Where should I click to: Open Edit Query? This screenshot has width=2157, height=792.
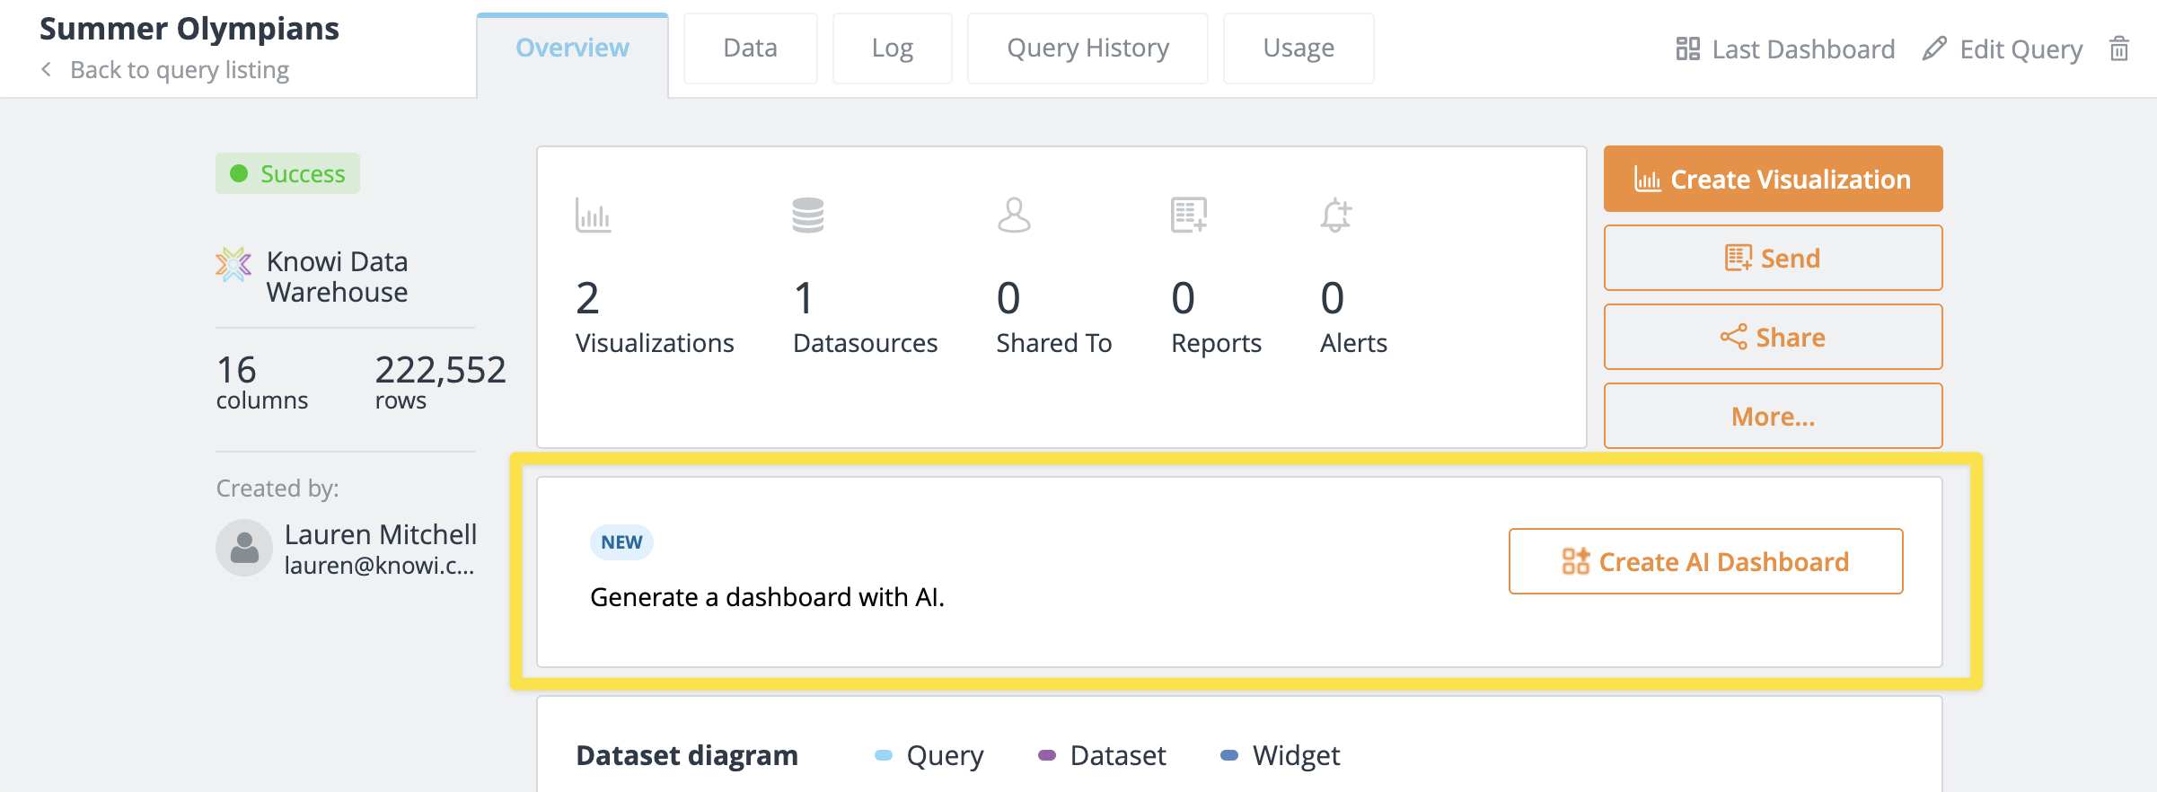[x=2003, y=49]
